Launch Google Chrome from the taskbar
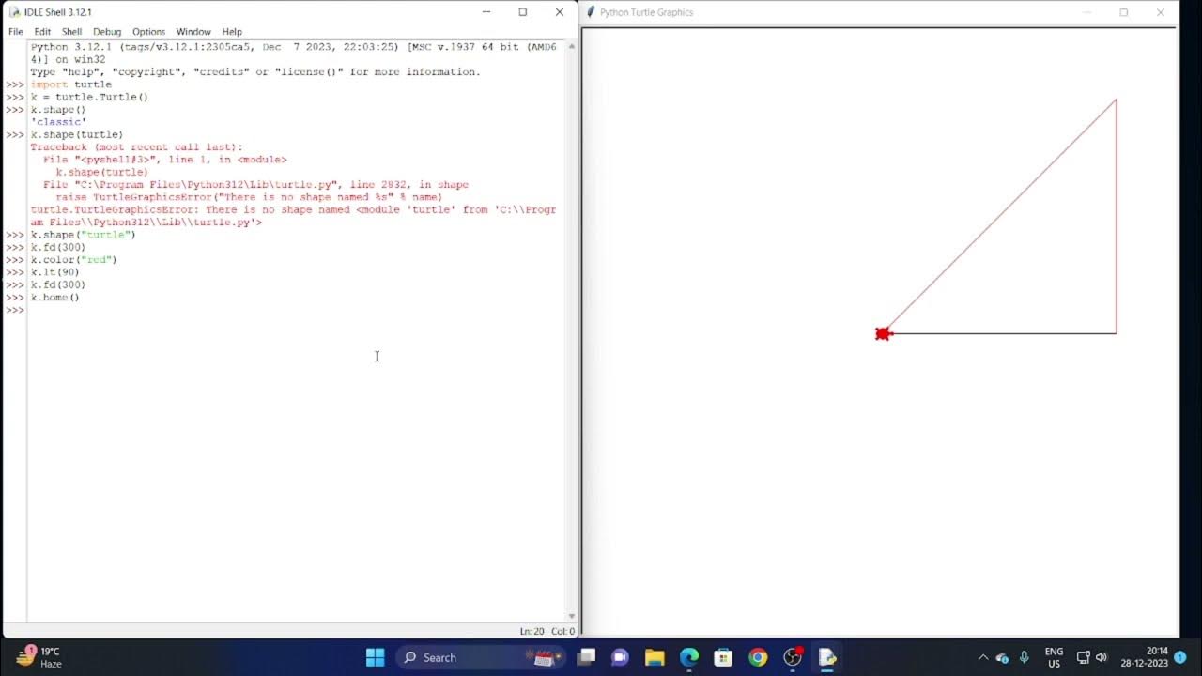1202x676 pixels. click(x=758, y=657)
